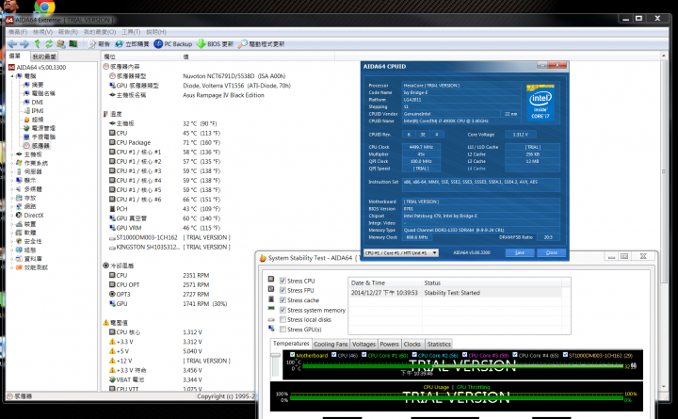The image size is (678, 419).
Task: Refresh data with the green circular arrows
Action: pos(49,43)
